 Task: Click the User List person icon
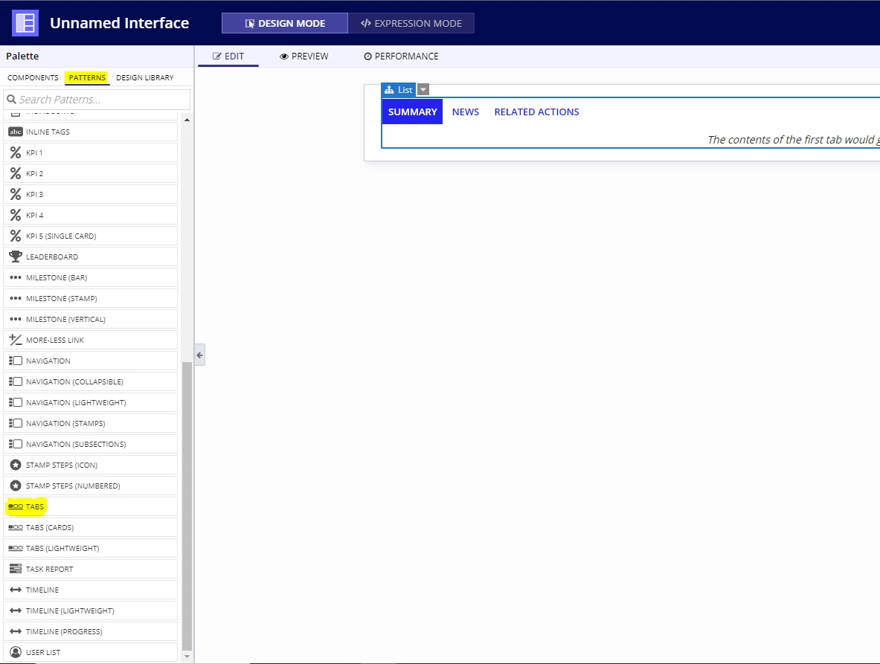16,652
